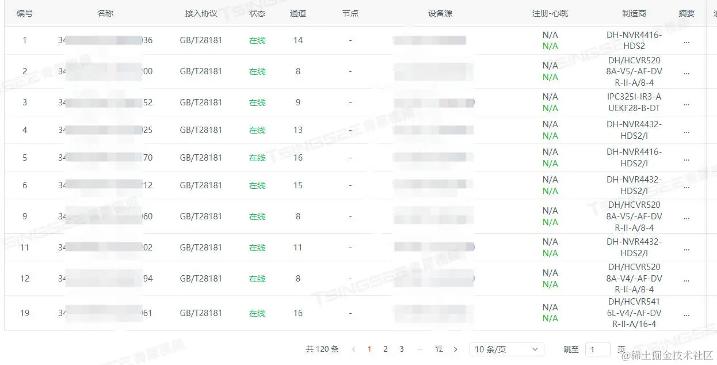Select page 3 in pagination

402,349
